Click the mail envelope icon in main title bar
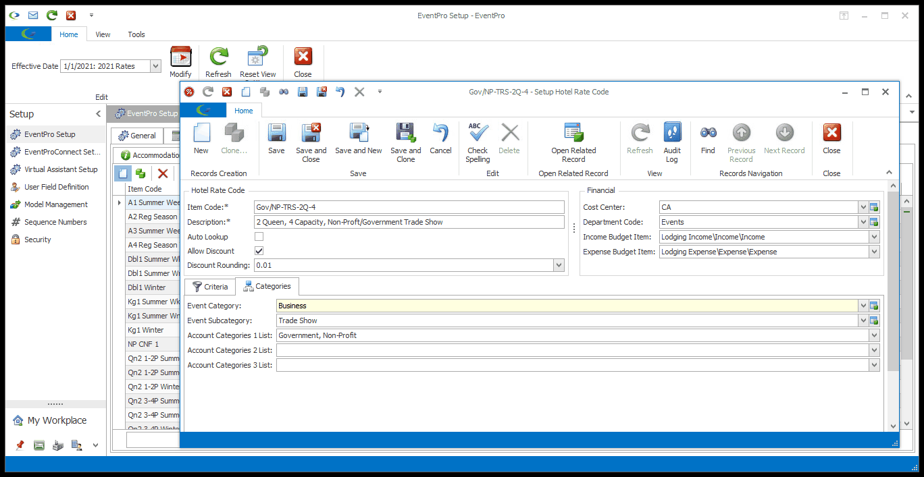Viewport: 924px width, 477px height. coord(33,16)
